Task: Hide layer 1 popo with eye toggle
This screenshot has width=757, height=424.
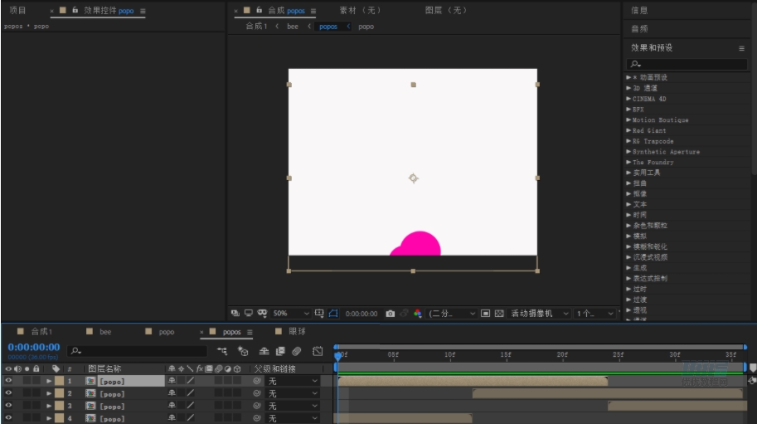Action: [8, 381]
